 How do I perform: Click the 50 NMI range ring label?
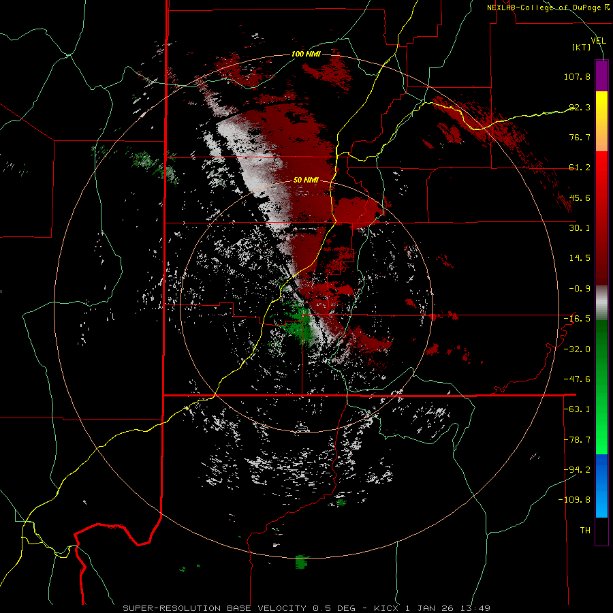pos(306,180)
